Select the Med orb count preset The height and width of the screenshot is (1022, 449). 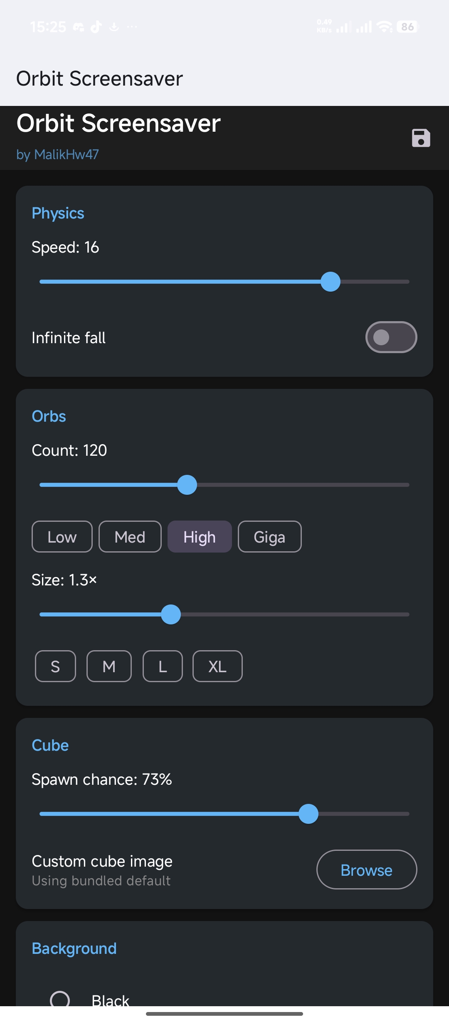tap(130, 536)
